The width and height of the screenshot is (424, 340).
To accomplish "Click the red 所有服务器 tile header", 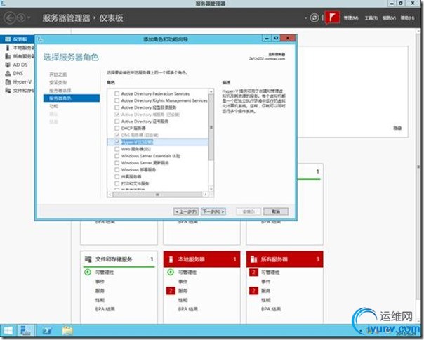I will tap(284, 259).
